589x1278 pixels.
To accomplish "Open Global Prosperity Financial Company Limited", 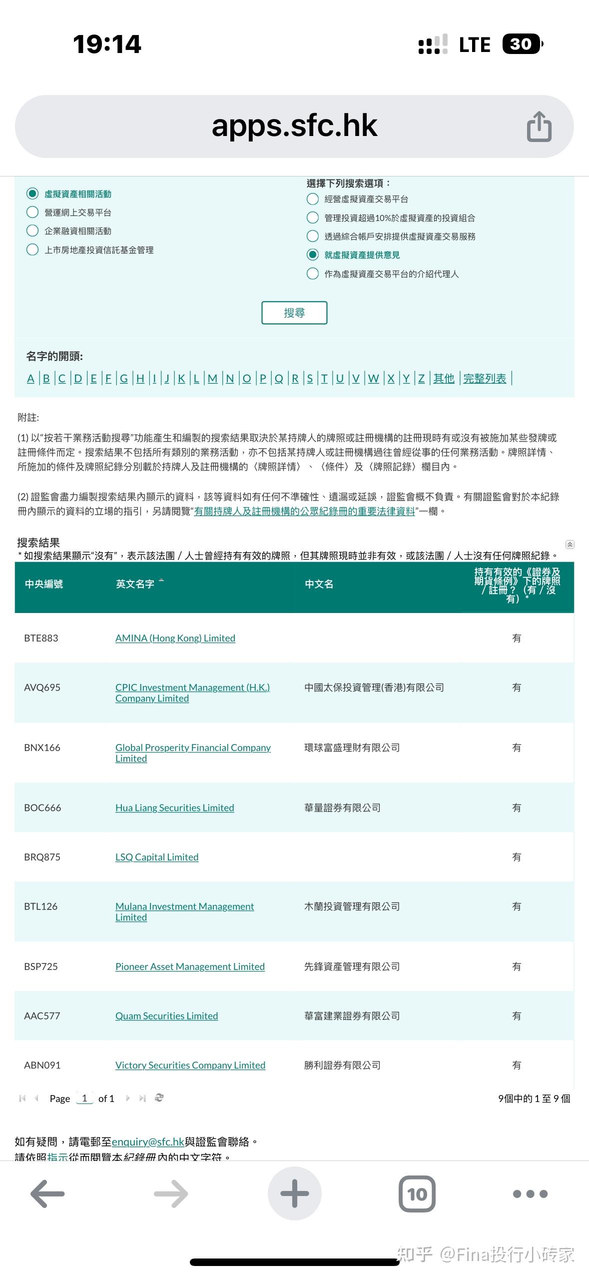I will click(193, 752).
